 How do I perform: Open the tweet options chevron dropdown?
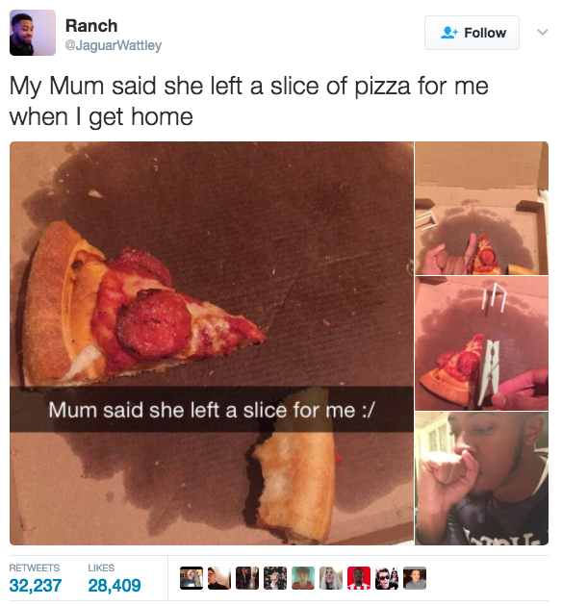[x=543, y=32]
